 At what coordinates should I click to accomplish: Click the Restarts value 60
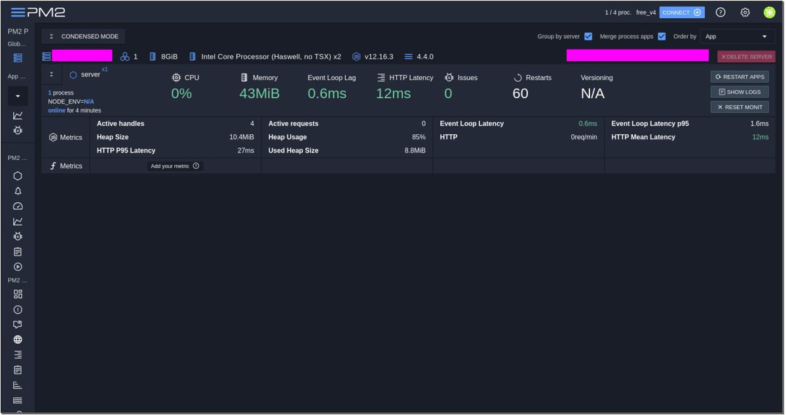521,94
